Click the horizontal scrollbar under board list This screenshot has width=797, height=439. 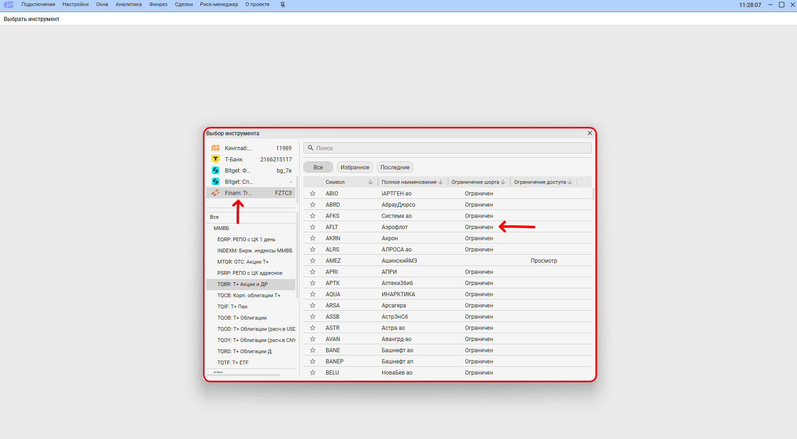[245, 375]
